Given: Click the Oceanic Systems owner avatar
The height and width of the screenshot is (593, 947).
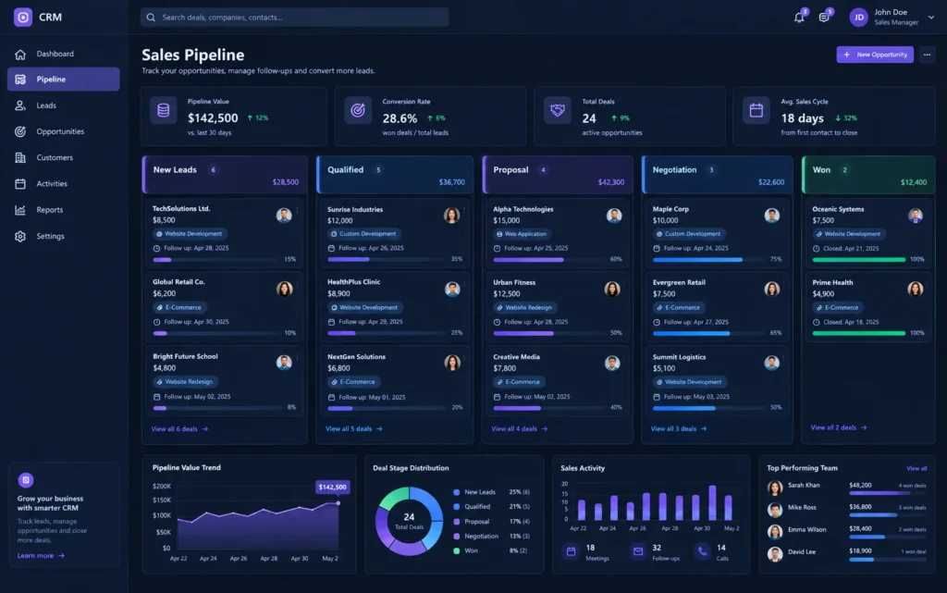Looking at the screenshot, I should 915,216.
